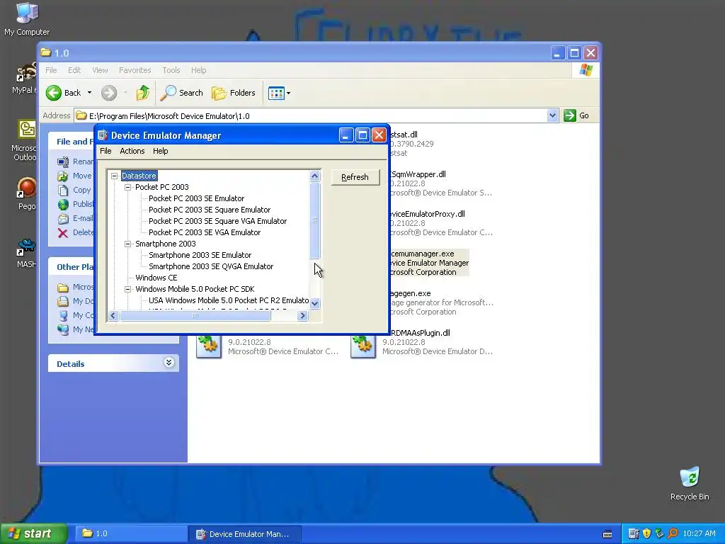Select Pocket PC 2003 SE Square VGA Emulator

point(217,221)
